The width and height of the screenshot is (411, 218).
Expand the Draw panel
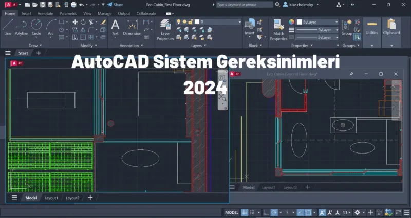[x=35, y=46]
